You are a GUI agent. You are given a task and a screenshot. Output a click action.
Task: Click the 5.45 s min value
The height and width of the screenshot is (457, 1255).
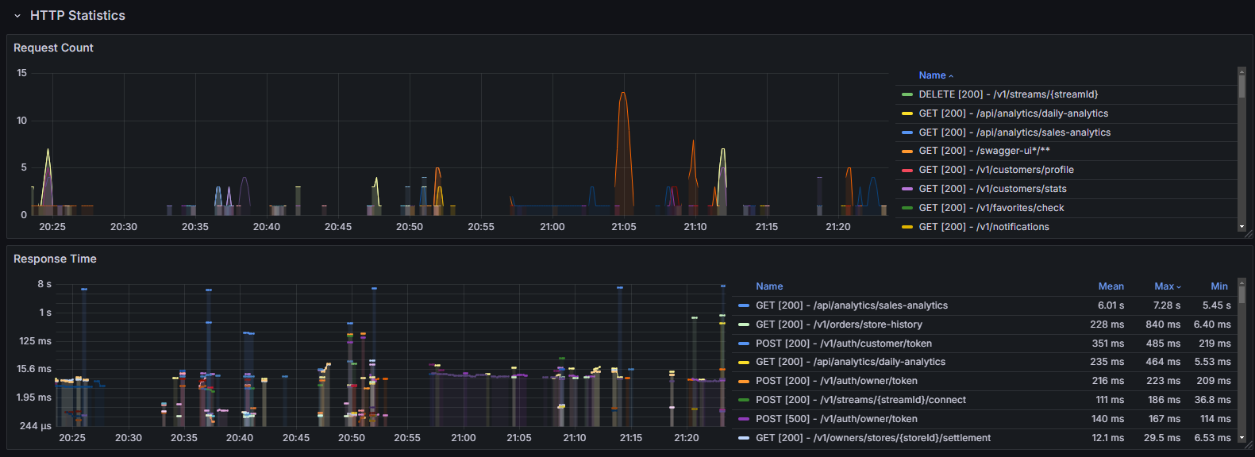pos(1217,305)
